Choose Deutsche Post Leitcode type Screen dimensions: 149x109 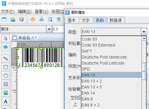coord(111,63)
